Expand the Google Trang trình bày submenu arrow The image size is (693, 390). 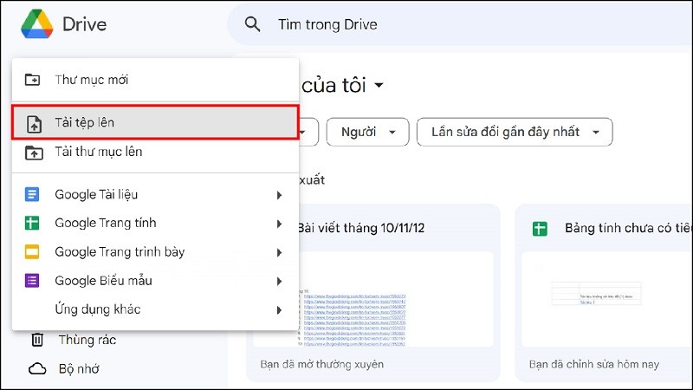pyautogui.click(x=279, y=252)
